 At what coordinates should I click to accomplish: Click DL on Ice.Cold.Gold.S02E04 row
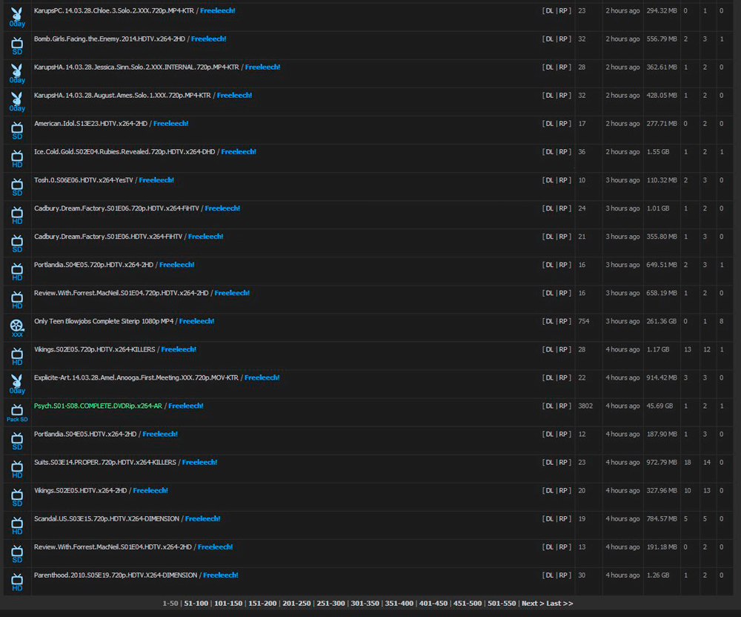(549, 152)
